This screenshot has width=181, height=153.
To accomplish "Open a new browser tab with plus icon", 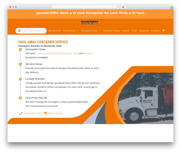I will click(x=172, y=8).
